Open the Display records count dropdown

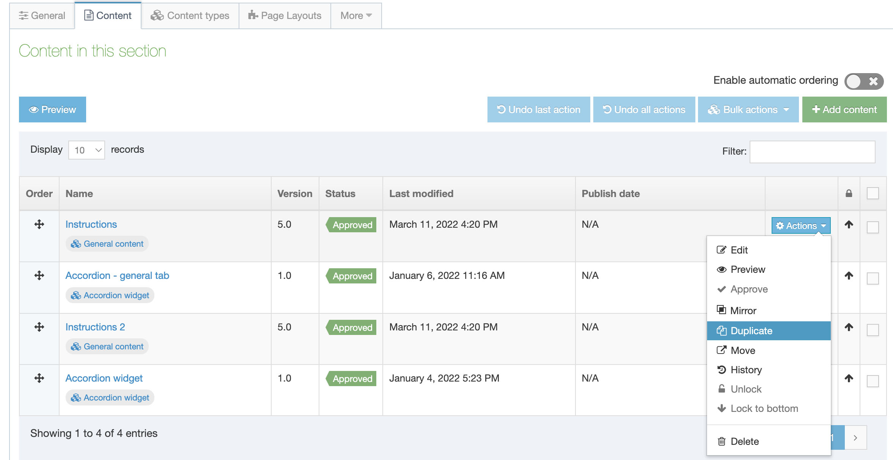pos(86,150)
